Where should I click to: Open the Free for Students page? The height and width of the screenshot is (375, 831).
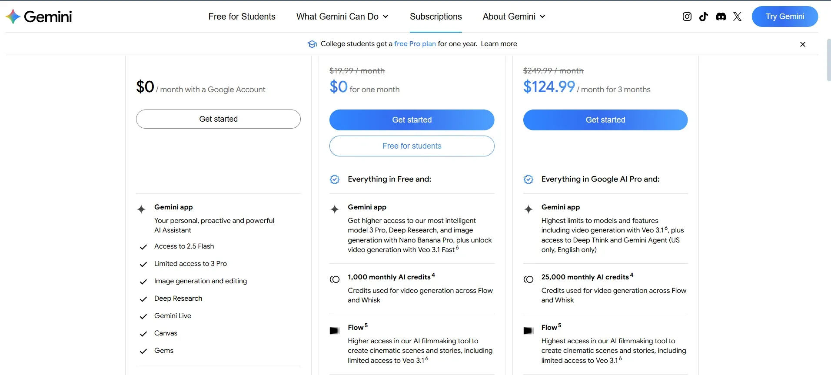point(242,17)
